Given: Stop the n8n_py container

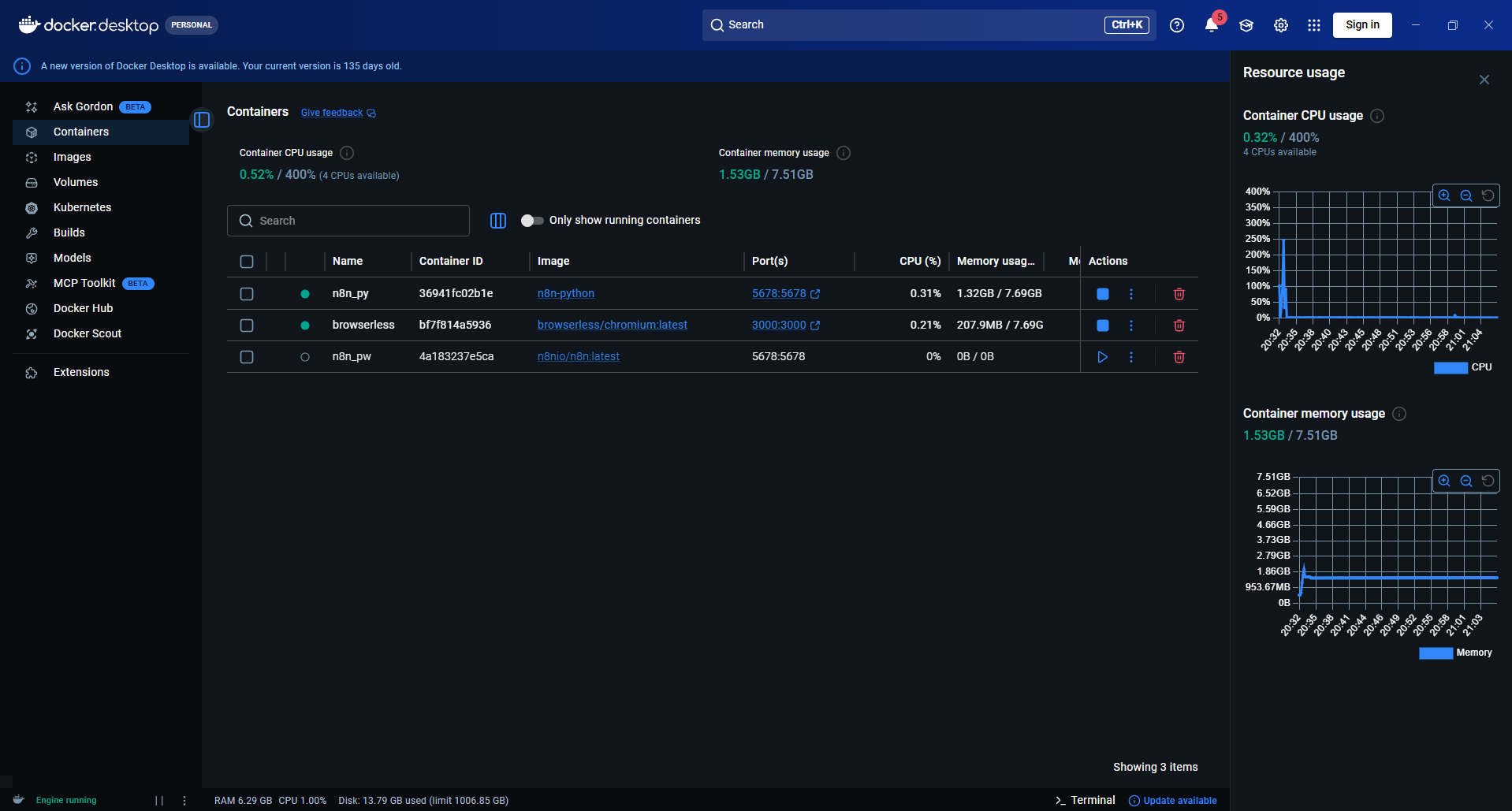Looking at the screenshot, I should pyautogui.click(x=1103, y=294).
